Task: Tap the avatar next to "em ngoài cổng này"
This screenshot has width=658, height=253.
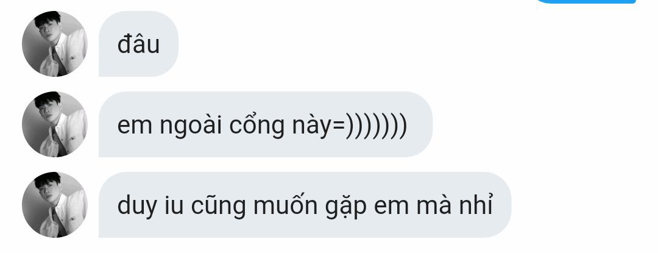Action: (x=55, y=124)
